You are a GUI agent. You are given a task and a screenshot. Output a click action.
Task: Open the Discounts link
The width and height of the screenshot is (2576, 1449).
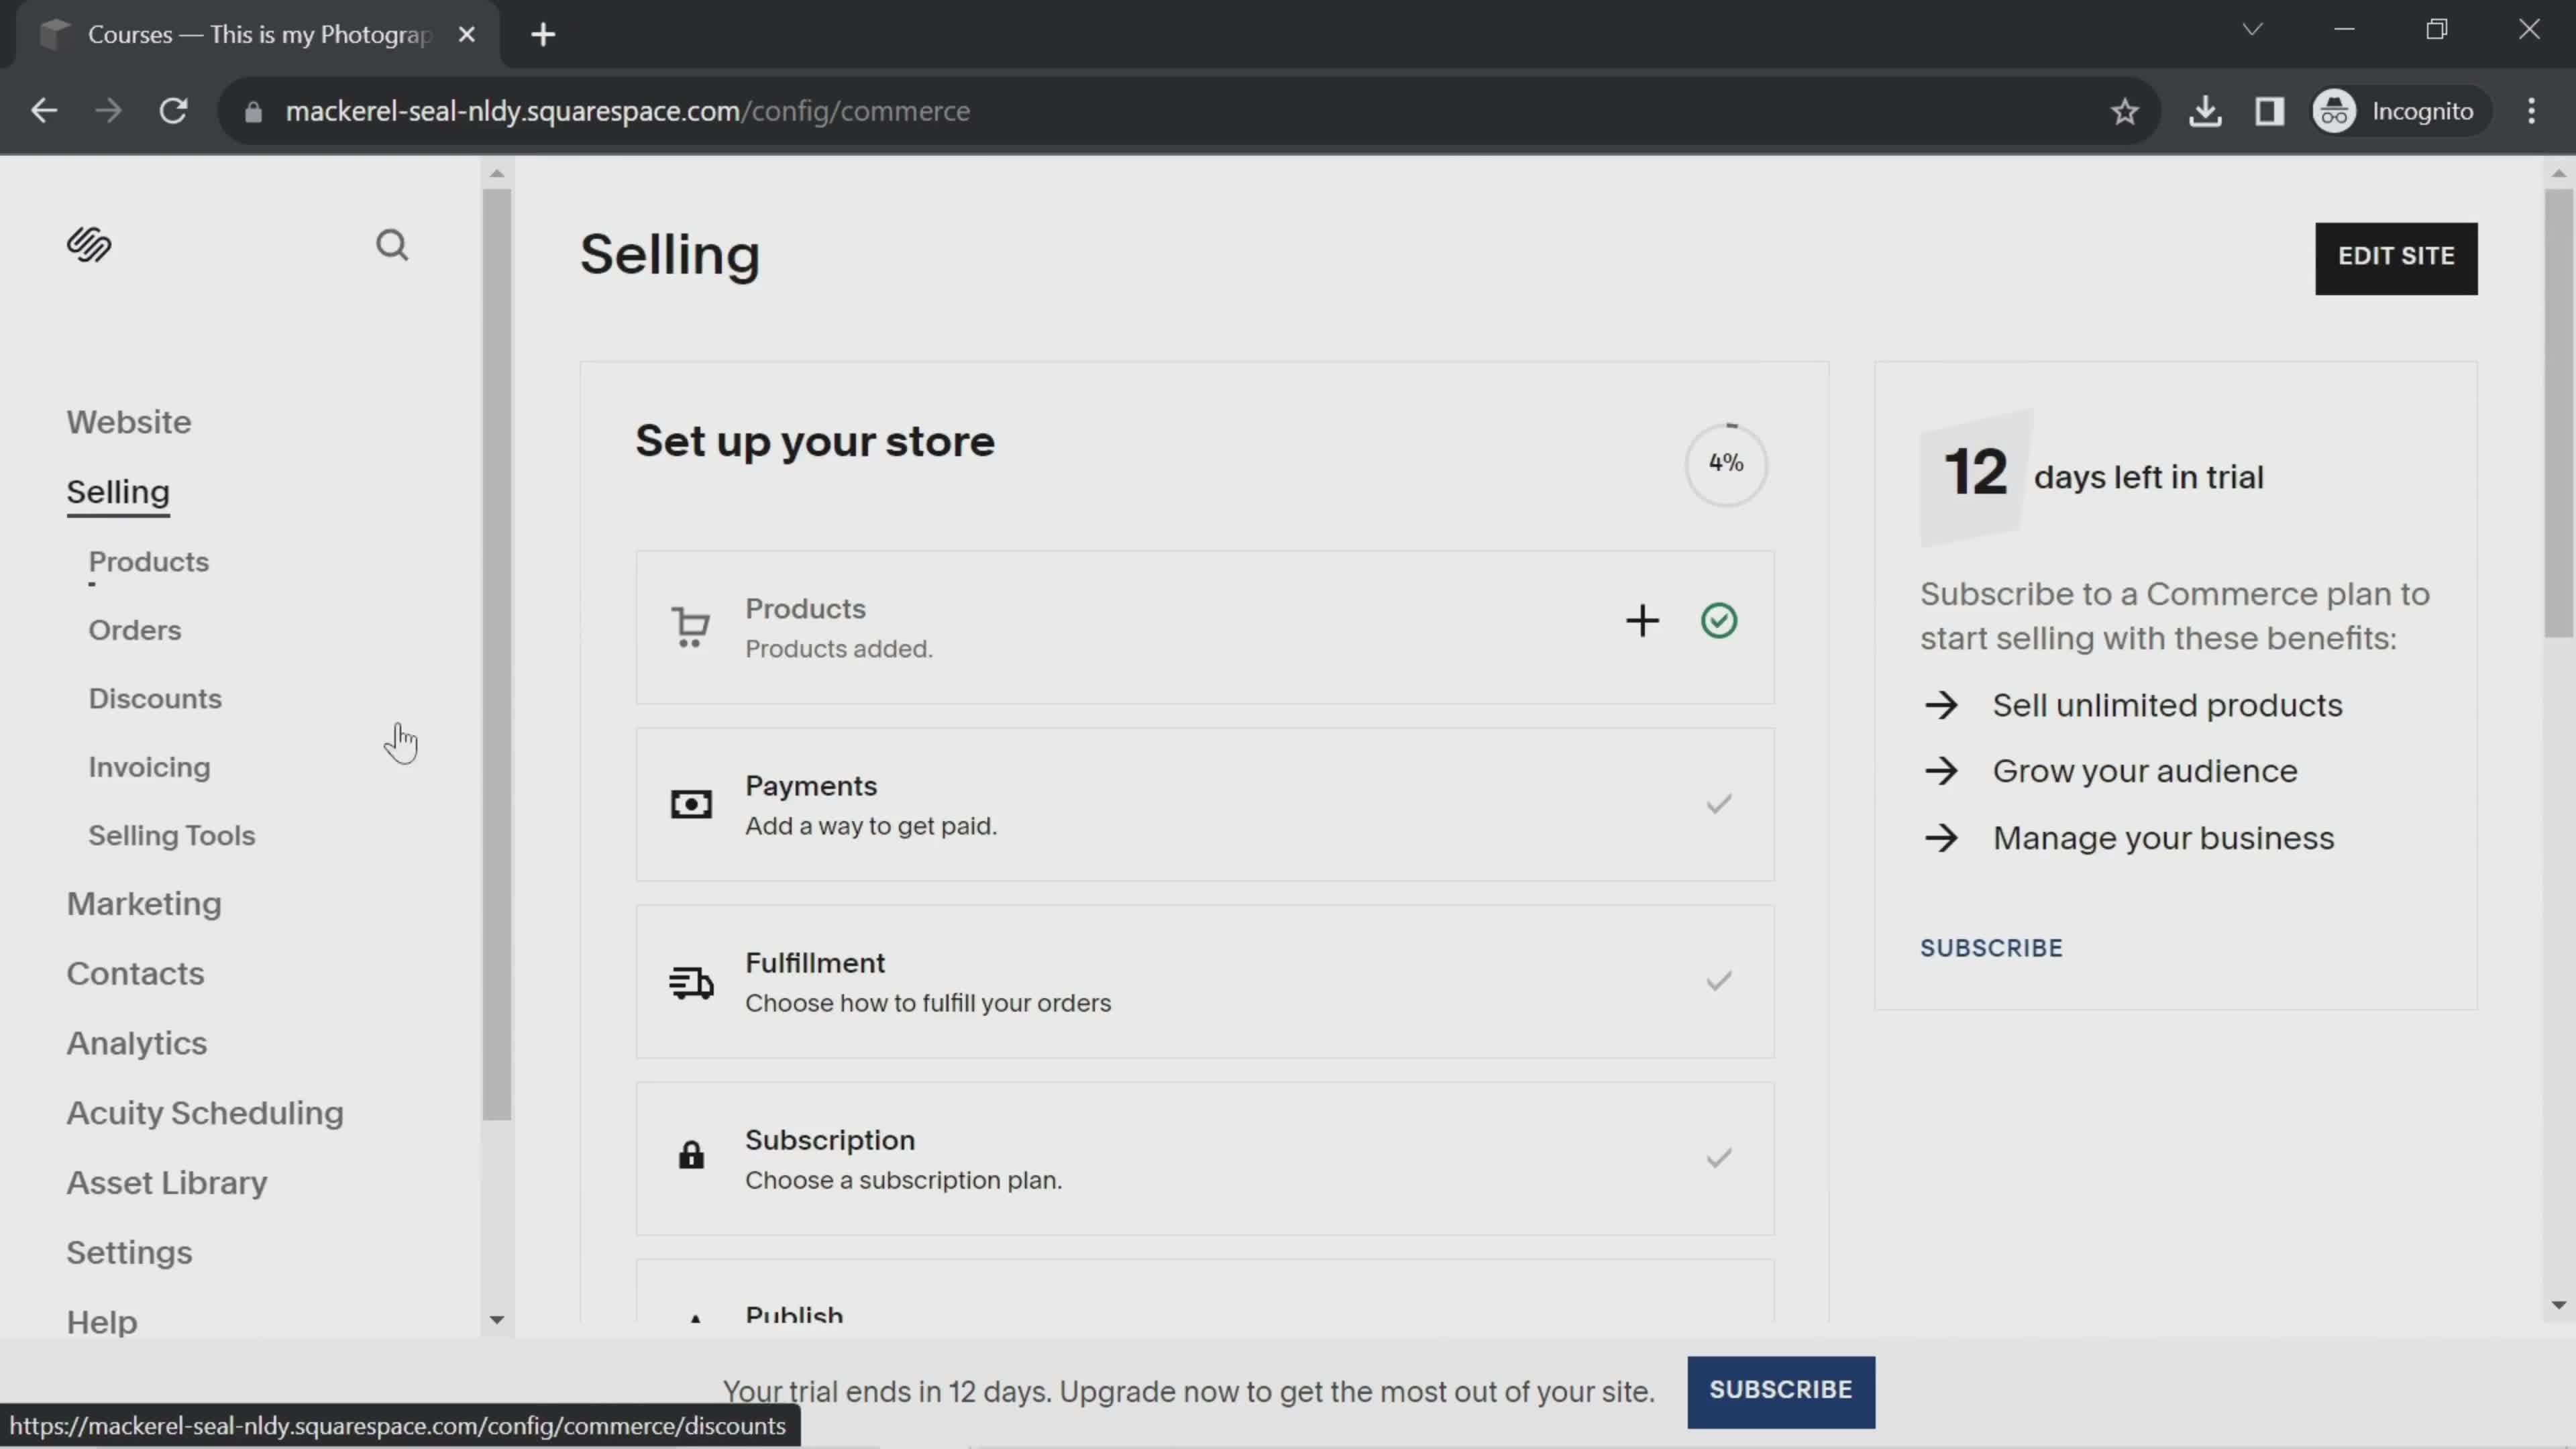pyautogui.click(x=155, y=698)
